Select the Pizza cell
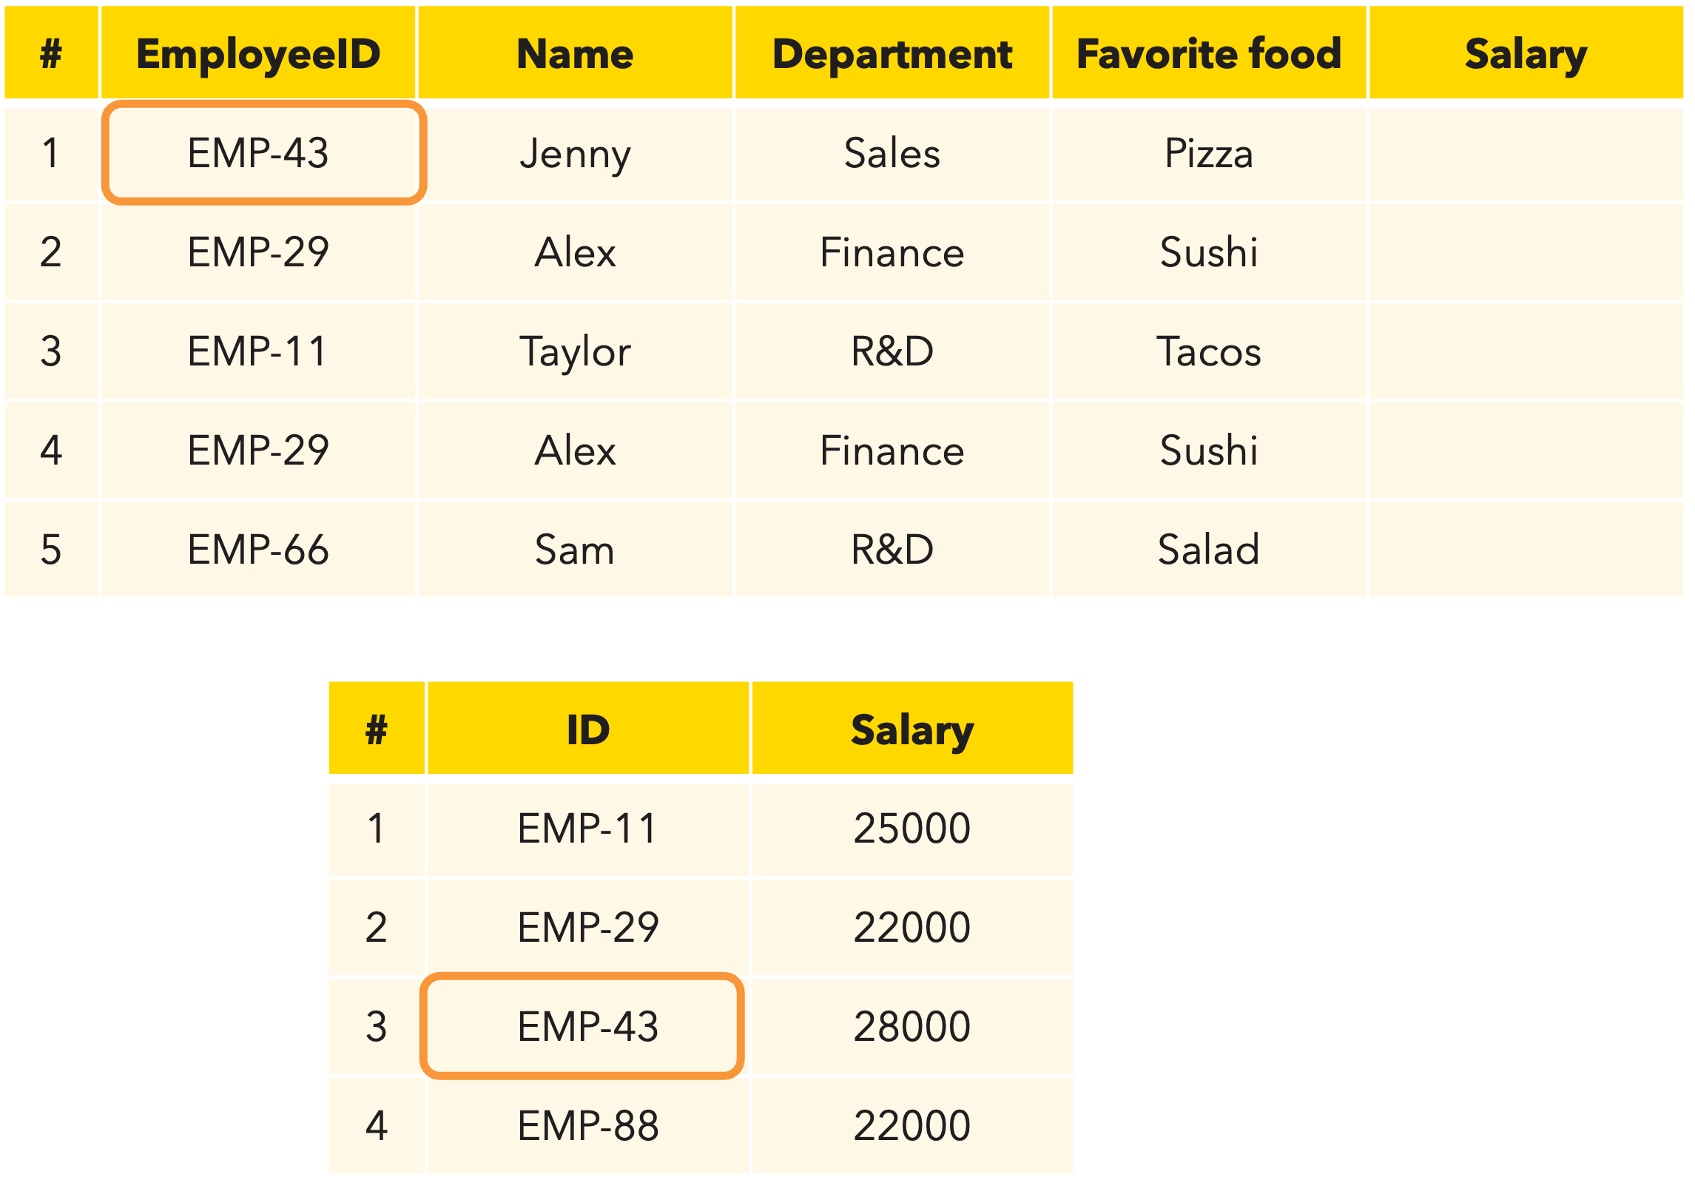The image size is (1695, 1180). (x=1208, y=154)
